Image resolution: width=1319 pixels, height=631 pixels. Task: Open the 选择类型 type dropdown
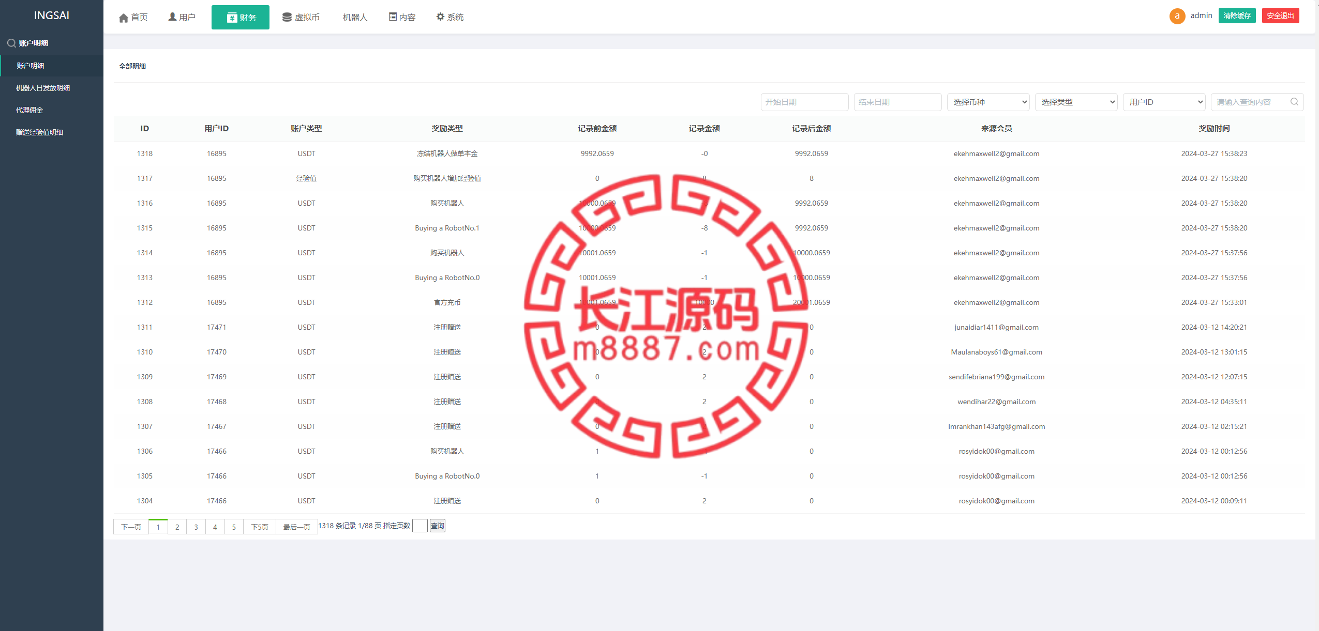pos(1076,102)
